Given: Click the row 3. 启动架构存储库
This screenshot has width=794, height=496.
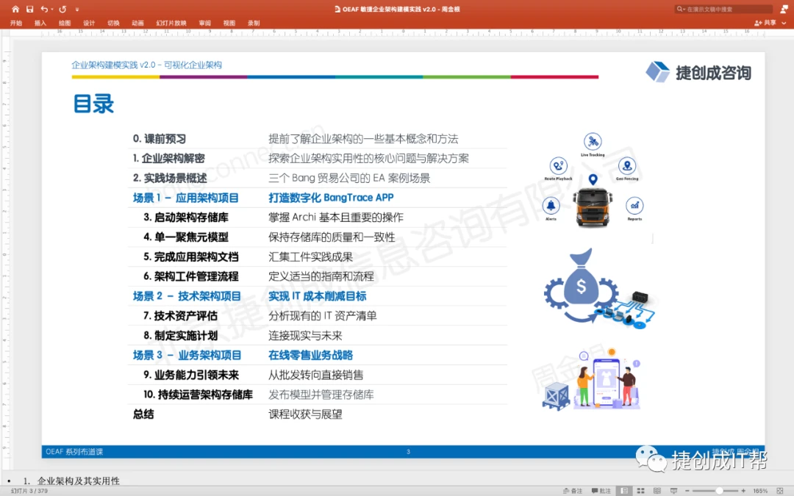Looking at the screenshot, I should pyautogui.click(x=318, y=218).
